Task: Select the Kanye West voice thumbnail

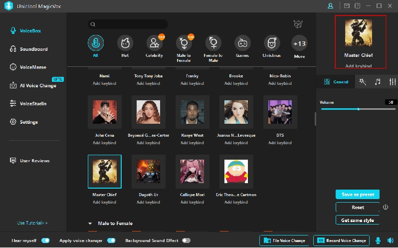Action: (193, 112)
